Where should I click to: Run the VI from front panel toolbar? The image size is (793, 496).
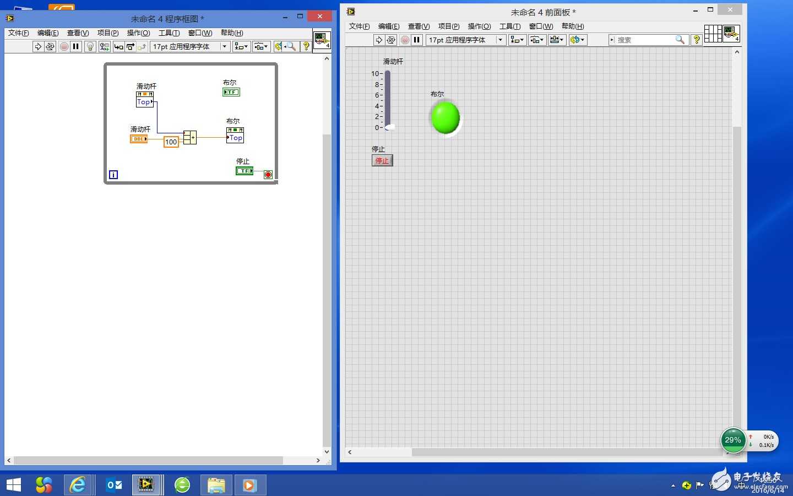[379, 40]
